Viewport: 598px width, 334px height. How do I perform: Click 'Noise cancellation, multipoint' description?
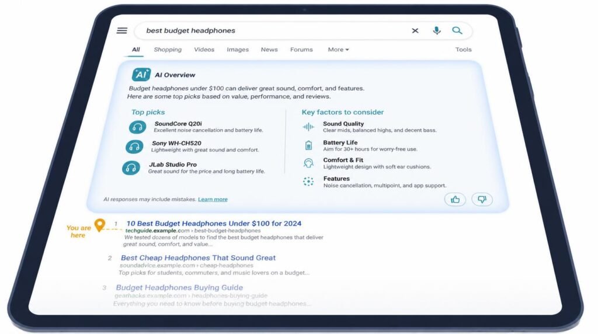[x=384, y=185]
